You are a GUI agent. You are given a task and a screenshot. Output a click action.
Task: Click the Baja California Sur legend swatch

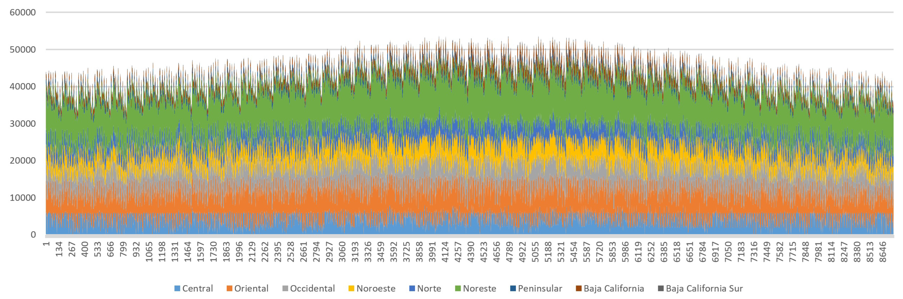[x=661, y=289]
